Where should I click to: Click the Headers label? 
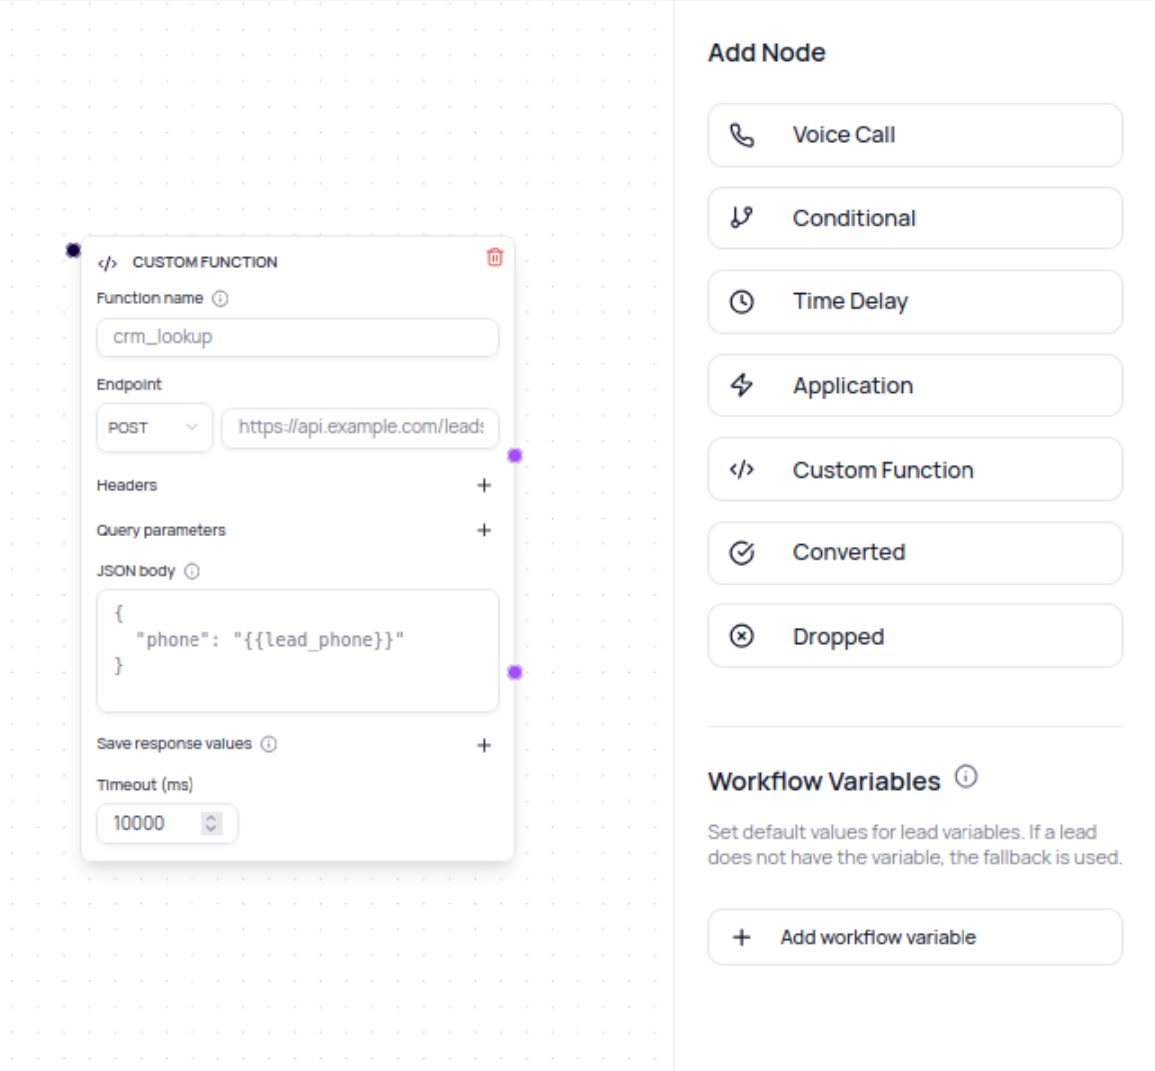127,485
